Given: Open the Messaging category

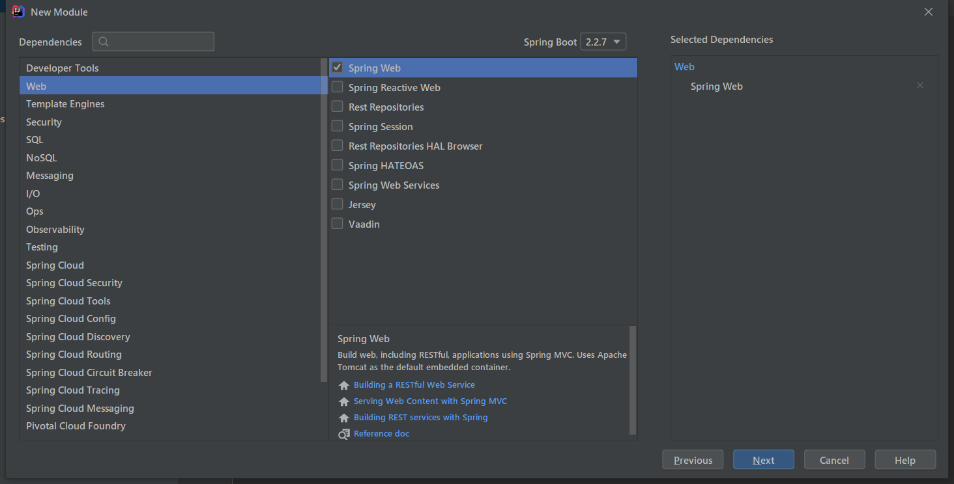Looking at the screenshot, I should point(170,175).
